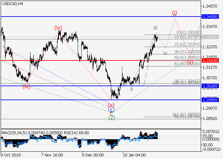223x159 pixels.
Task: Select the blue 1.30265 price tag
Action: click(x=212, y=86)
